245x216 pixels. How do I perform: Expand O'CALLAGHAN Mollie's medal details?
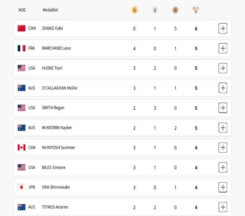click(223, 88)
